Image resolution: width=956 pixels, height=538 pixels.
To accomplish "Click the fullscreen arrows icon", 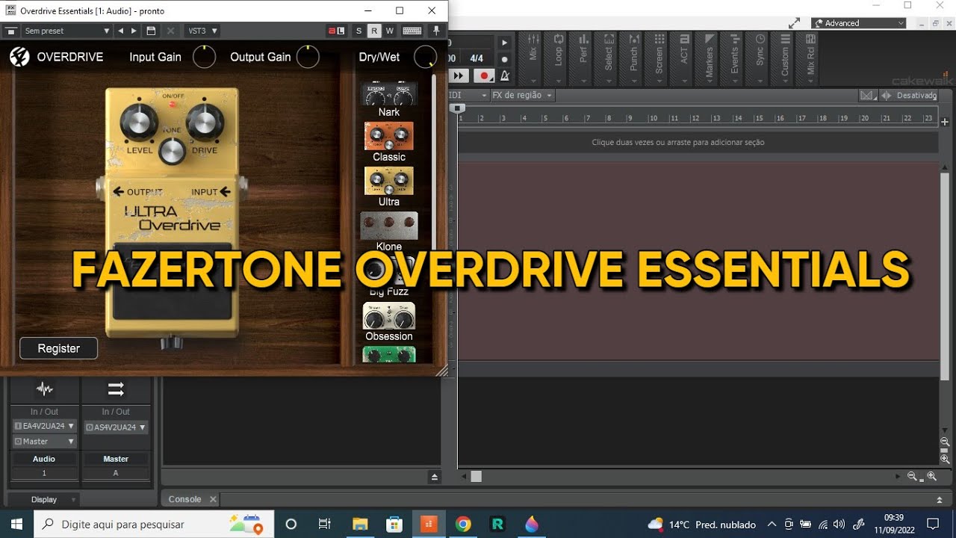I will tap(794, 23).
